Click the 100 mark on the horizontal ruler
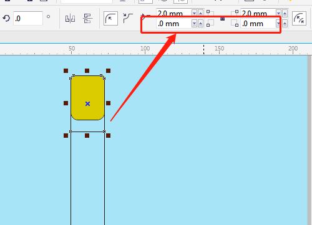This screenshot has width=312, height=225. point(145,49)
